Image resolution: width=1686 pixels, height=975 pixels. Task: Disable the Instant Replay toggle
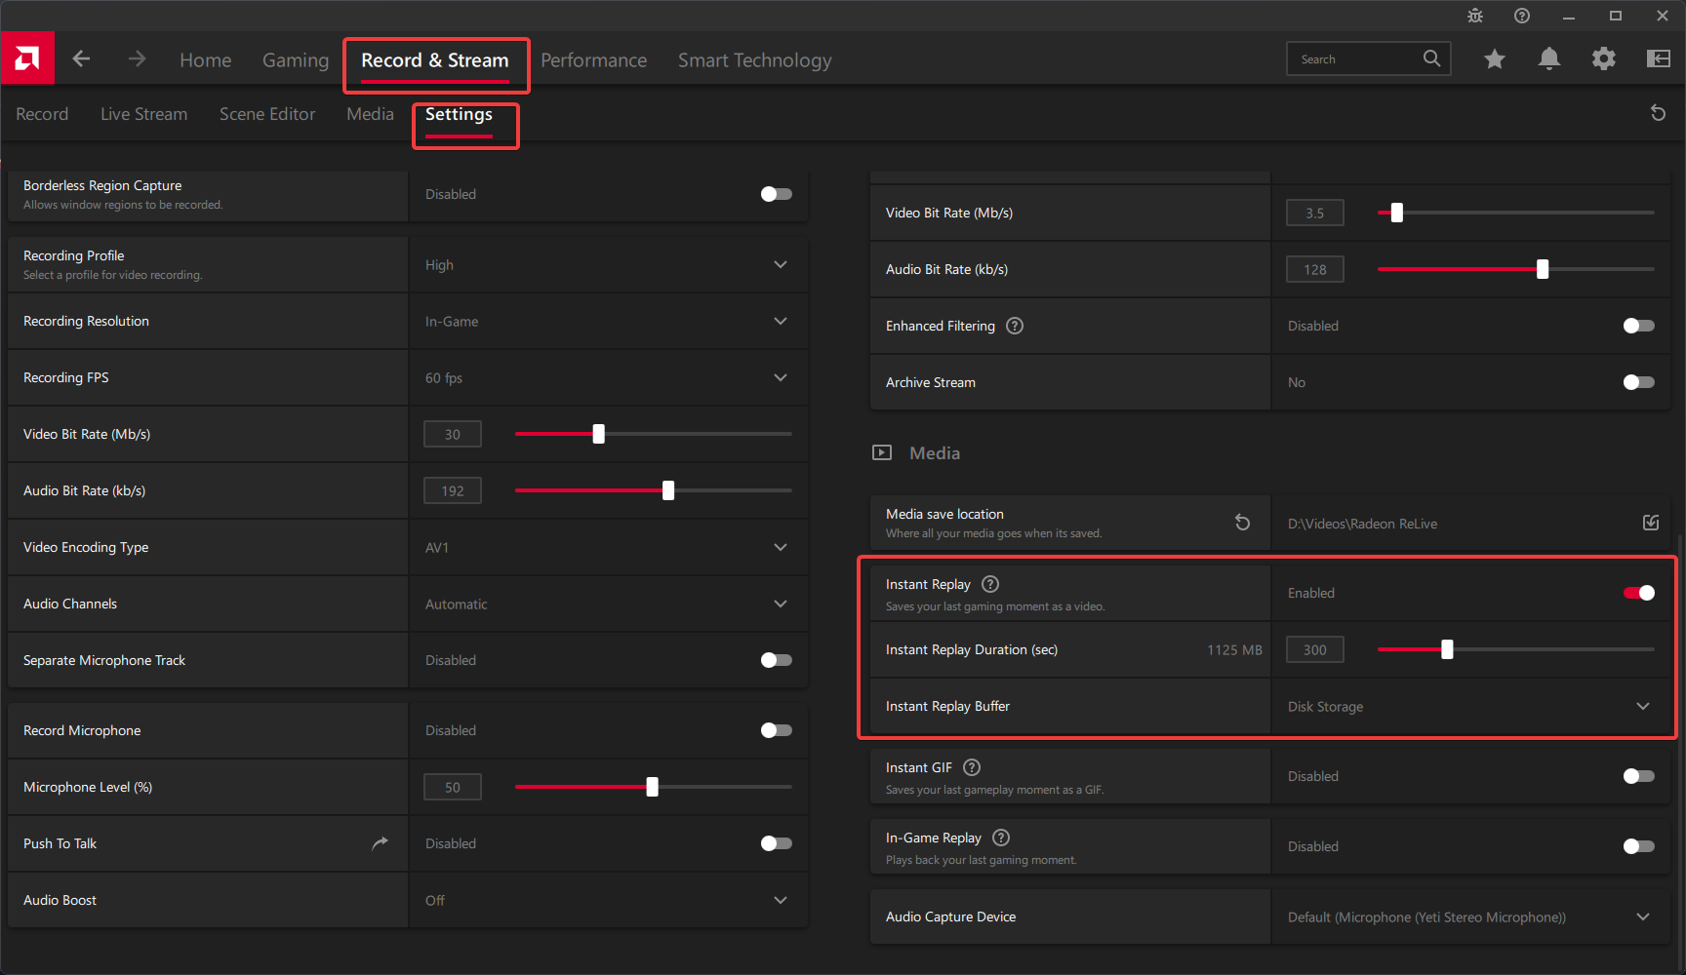coord(1638,593)
